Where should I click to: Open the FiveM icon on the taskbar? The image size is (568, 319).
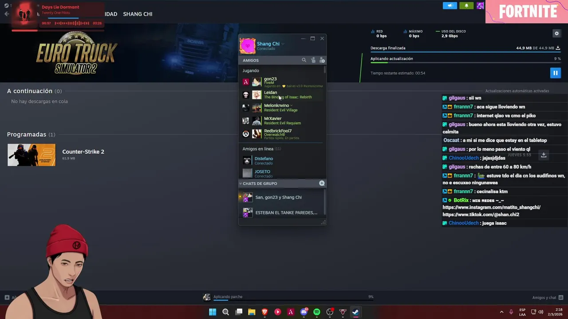291,312
